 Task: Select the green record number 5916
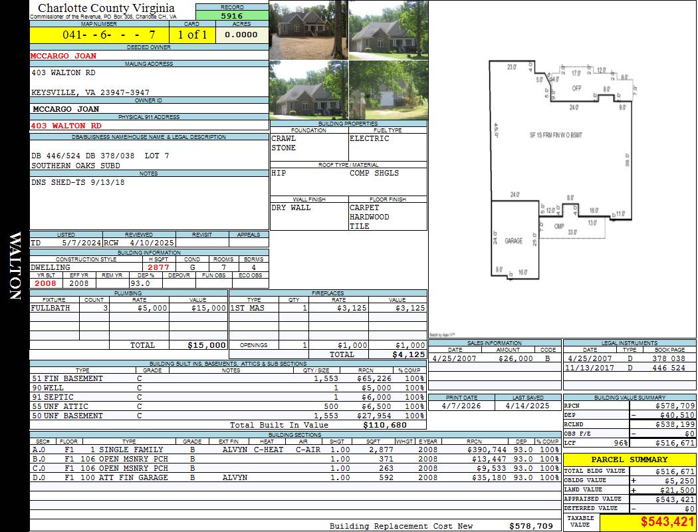pos(232,16)
